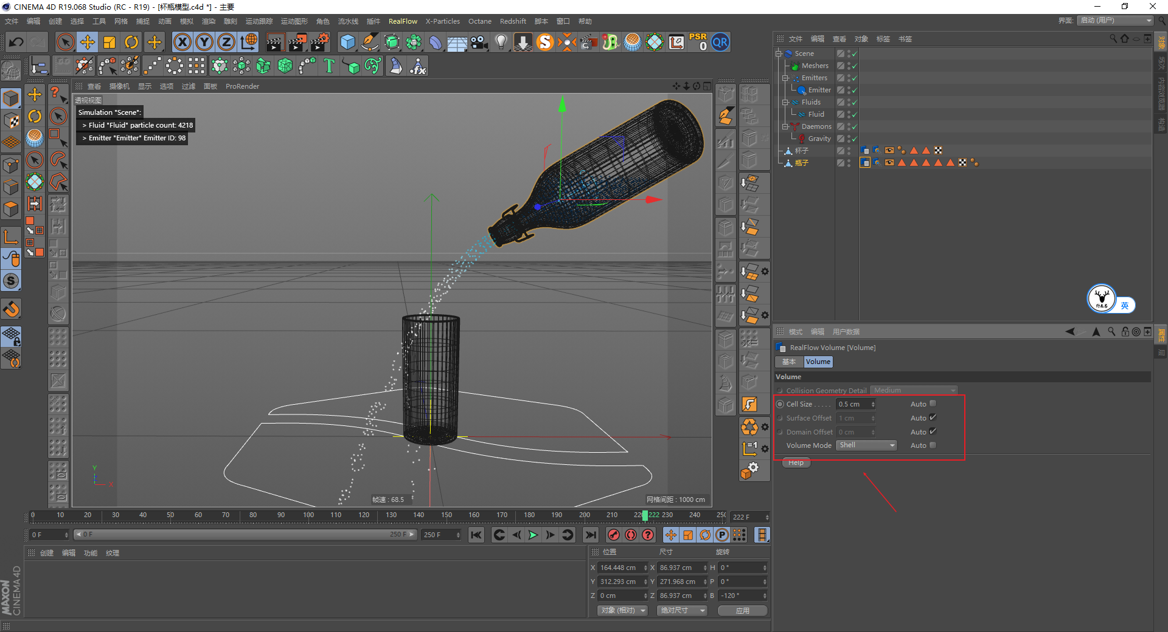The height and width of the screenshot is (632, 1168).
Task: Collapse the Emitters tree group
Action: click(x=785, y=78)
